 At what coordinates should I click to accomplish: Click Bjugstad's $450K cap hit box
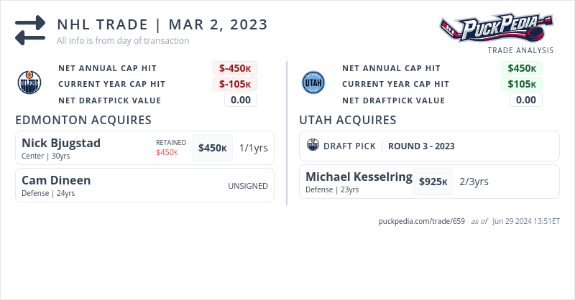213,148
